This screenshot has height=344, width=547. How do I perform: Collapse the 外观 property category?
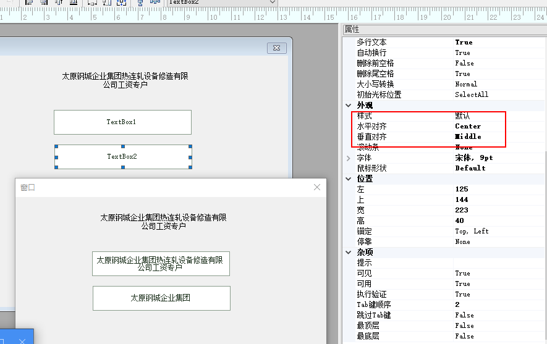tap(348, 105)
